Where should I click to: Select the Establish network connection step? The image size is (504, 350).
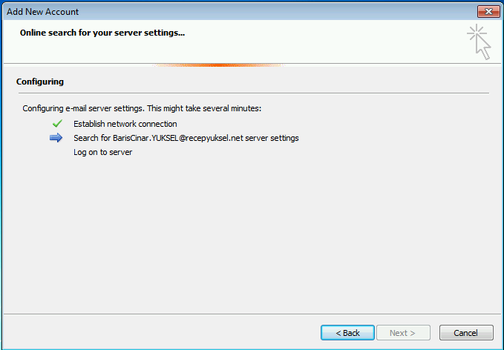125,124
